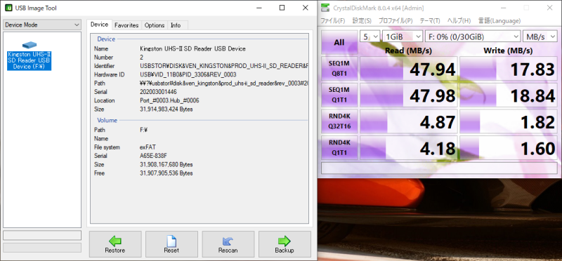Image resolution: width=562 pixels, height=261 pixels.
Task: Switch to the Options tab
Action: pyautogui.click(x=155, y=25)
